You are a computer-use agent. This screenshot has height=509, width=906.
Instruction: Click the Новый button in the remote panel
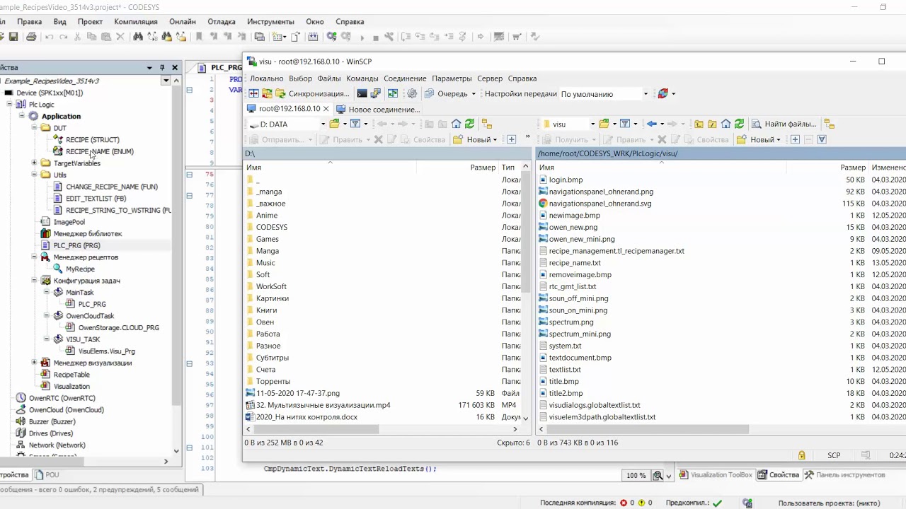(759, 139)
